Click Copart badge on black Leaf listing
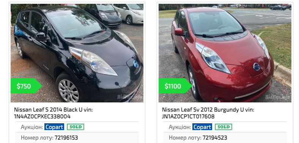 click(x=54, y=127)
